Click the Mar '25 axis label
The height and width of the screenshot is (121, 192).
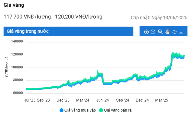click(162, 100)
